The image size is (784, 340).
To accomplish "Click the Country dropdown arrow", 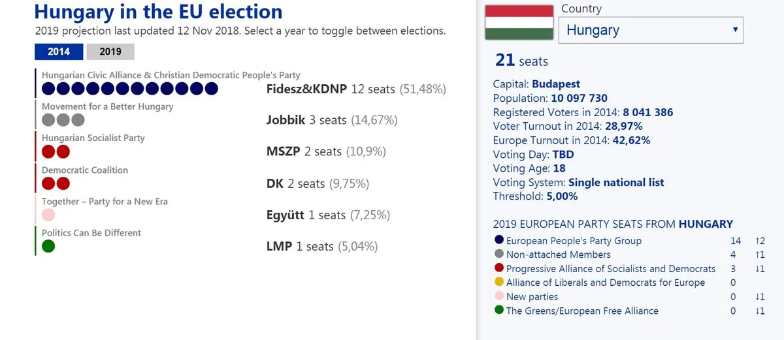I will coord(735,30).
